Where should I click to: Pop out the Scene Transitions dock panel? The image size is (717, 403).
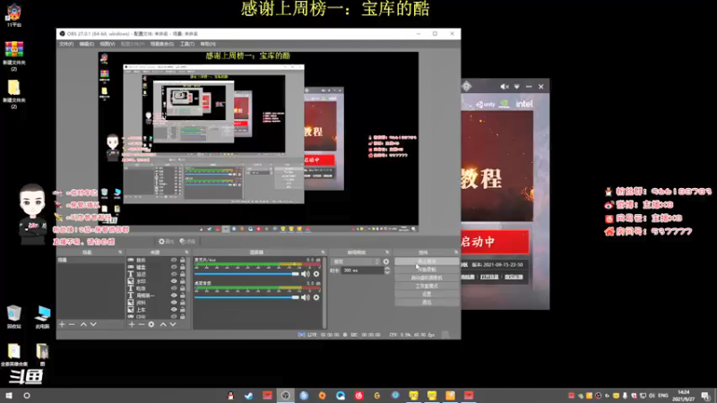[x=387, y=253]
